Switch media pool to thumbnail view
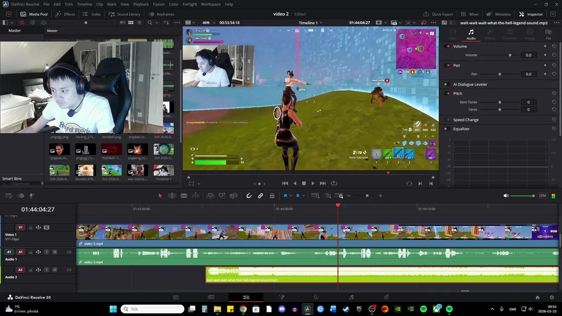 coord(131,22)
